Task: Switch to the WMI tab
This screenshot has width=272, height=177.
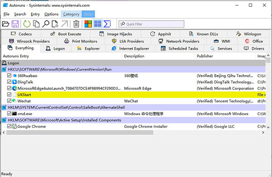Action: [222, 41]
